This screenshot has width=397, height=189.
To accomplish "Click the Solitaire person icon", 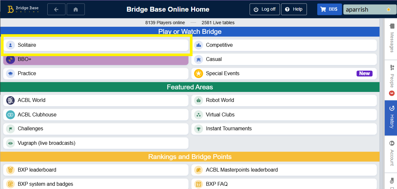I will tap(10, 45).
